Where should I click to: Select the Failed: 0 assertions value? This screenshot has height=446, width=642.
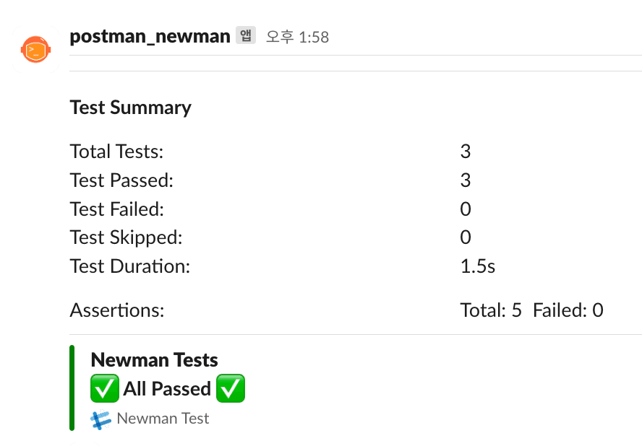[568, 310]
